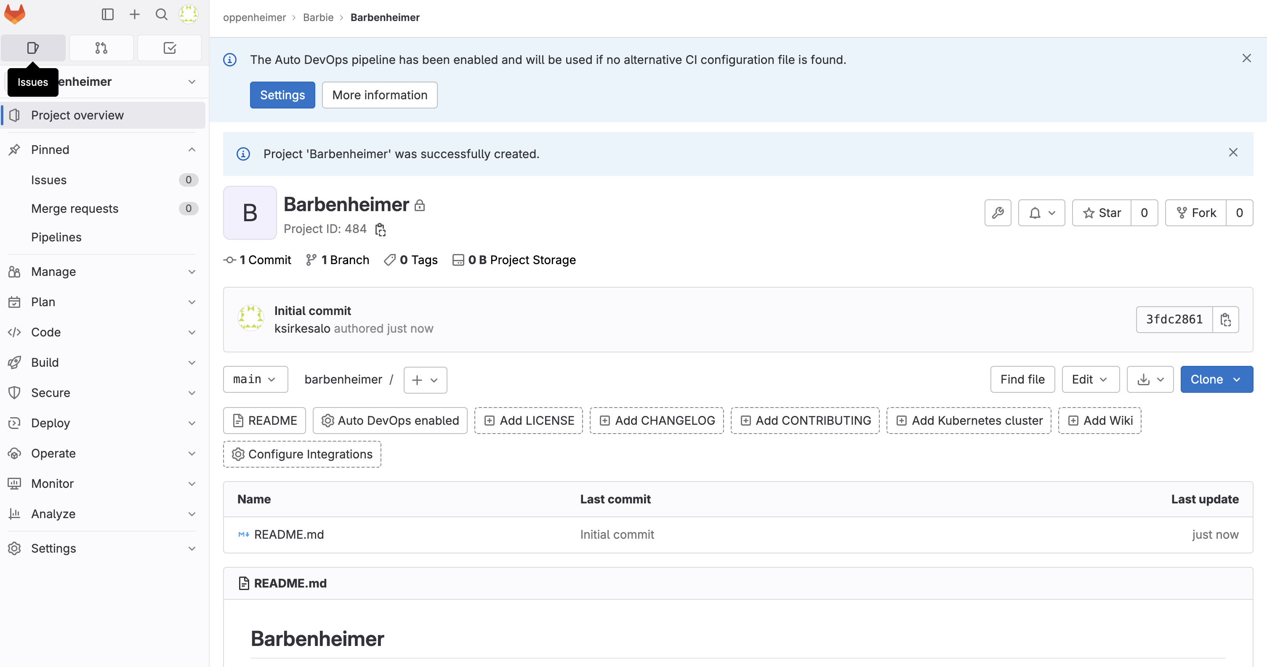Dismiss the project created notification
The width and height of the screenshot is (1267, 667).
click(1233, 152)
